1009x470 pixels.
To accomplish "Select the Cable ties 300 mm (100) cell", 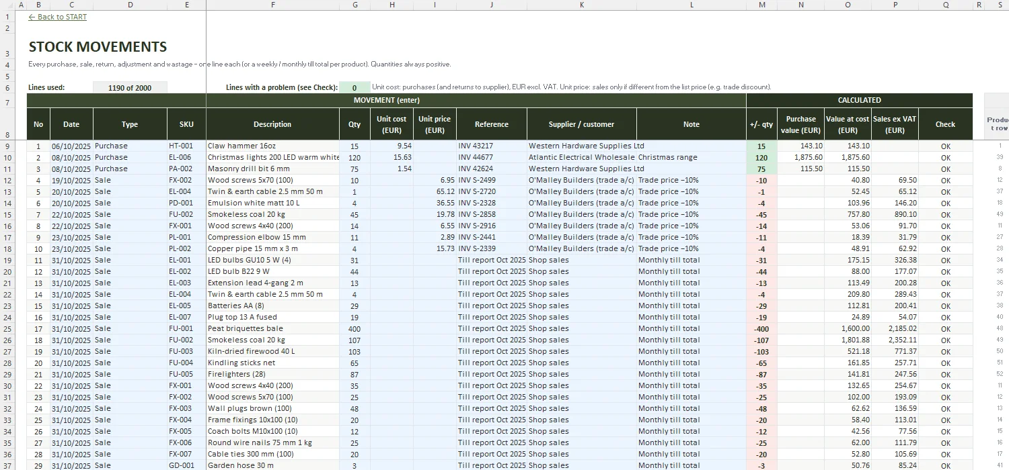I will coord(272,454).
